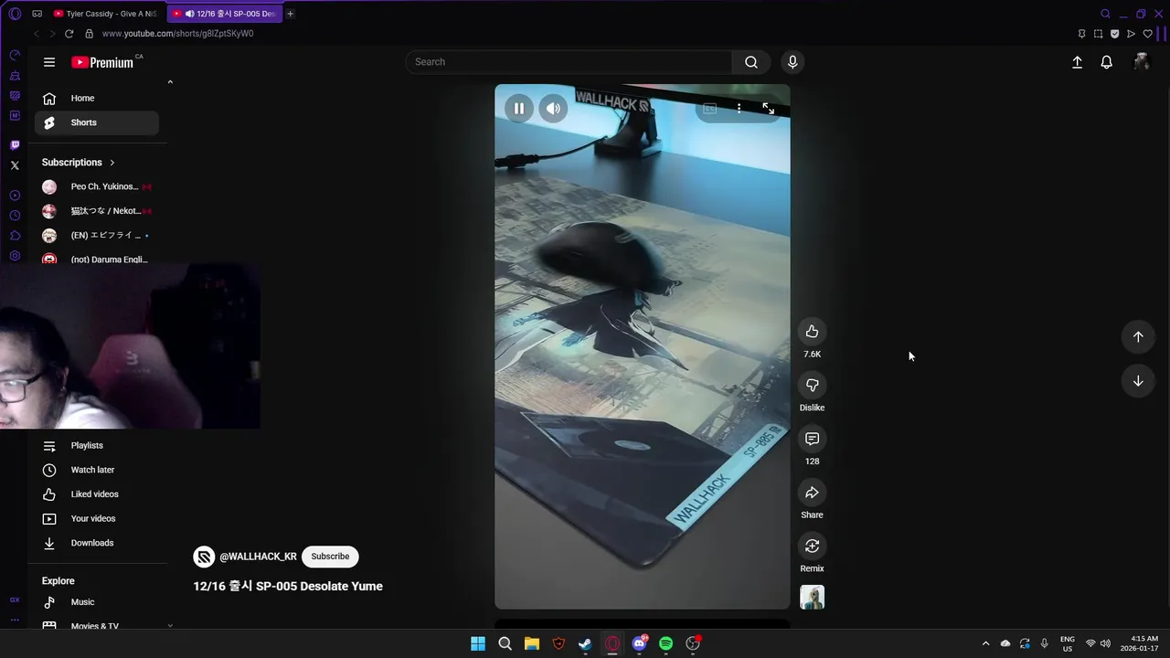
Task: Open GX Corner gamepad icon in tab bar
Action: click(x=37, y=14)
